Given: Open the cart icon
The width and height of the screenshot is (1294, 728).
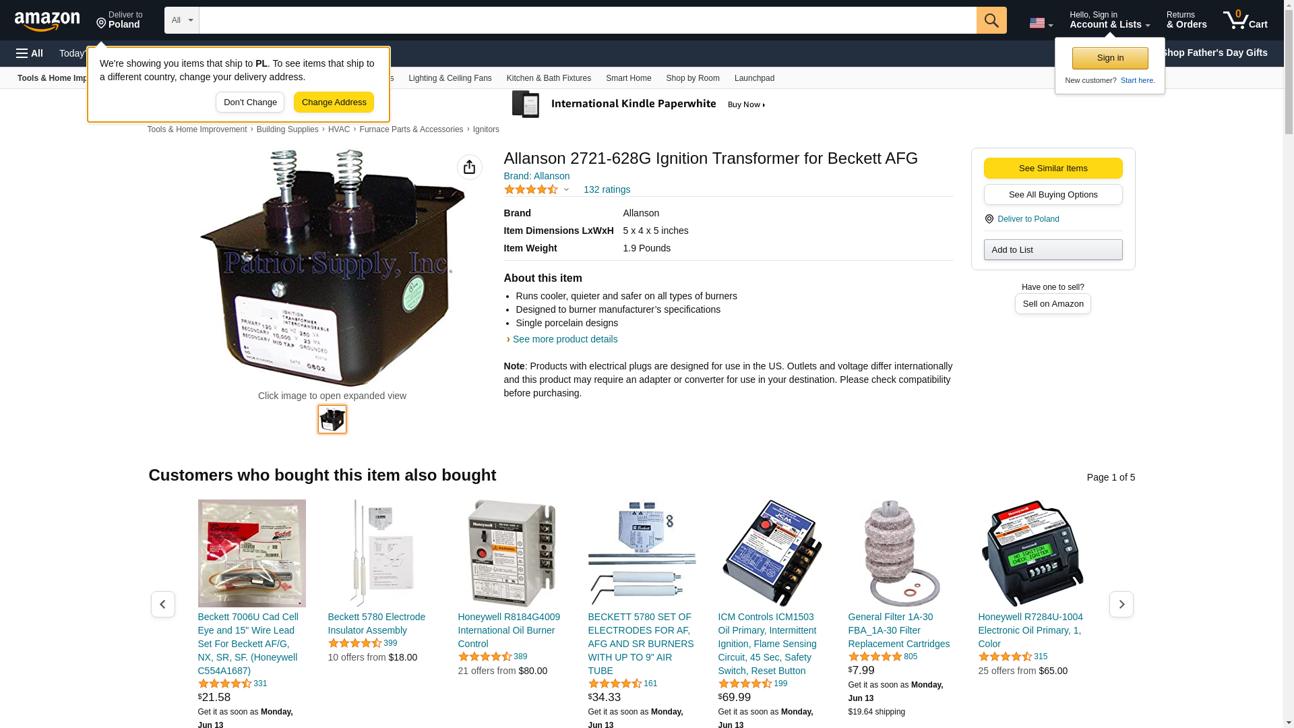Looking at the screenshot, I should tap(1245, 20).
